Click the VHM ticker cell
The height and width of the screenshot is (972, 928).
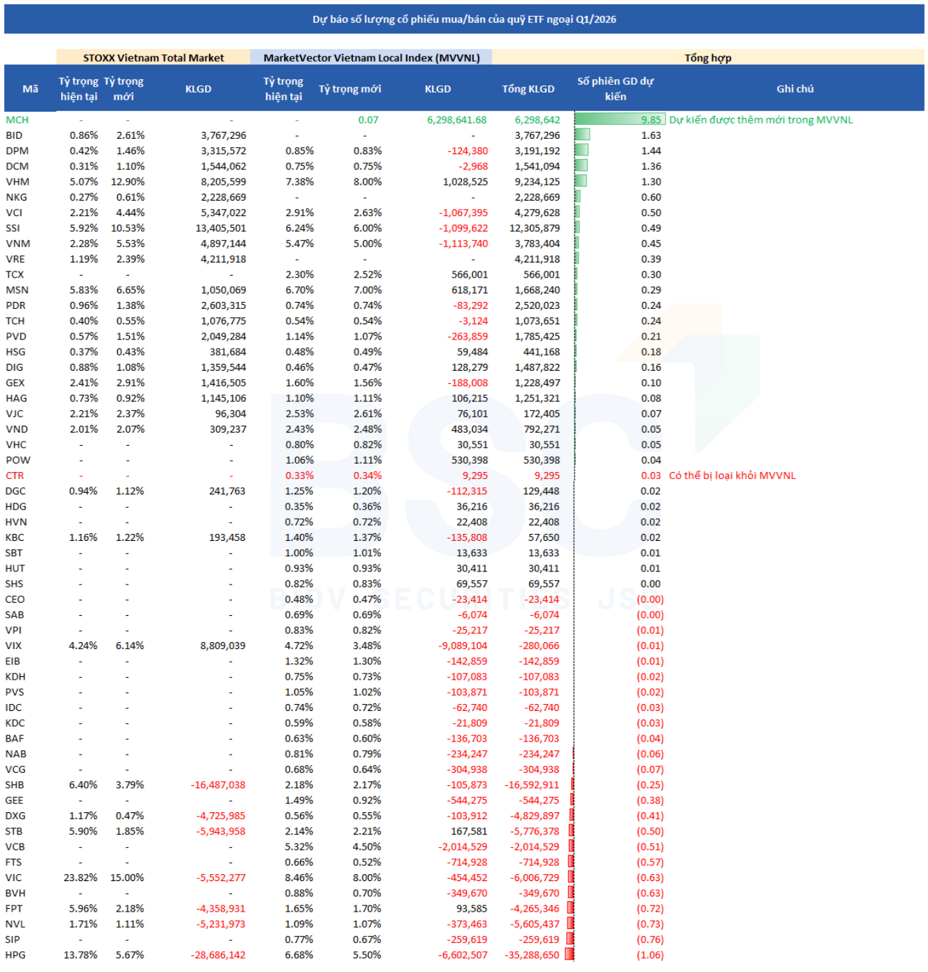pyautogui.click(x=18, y=182)
